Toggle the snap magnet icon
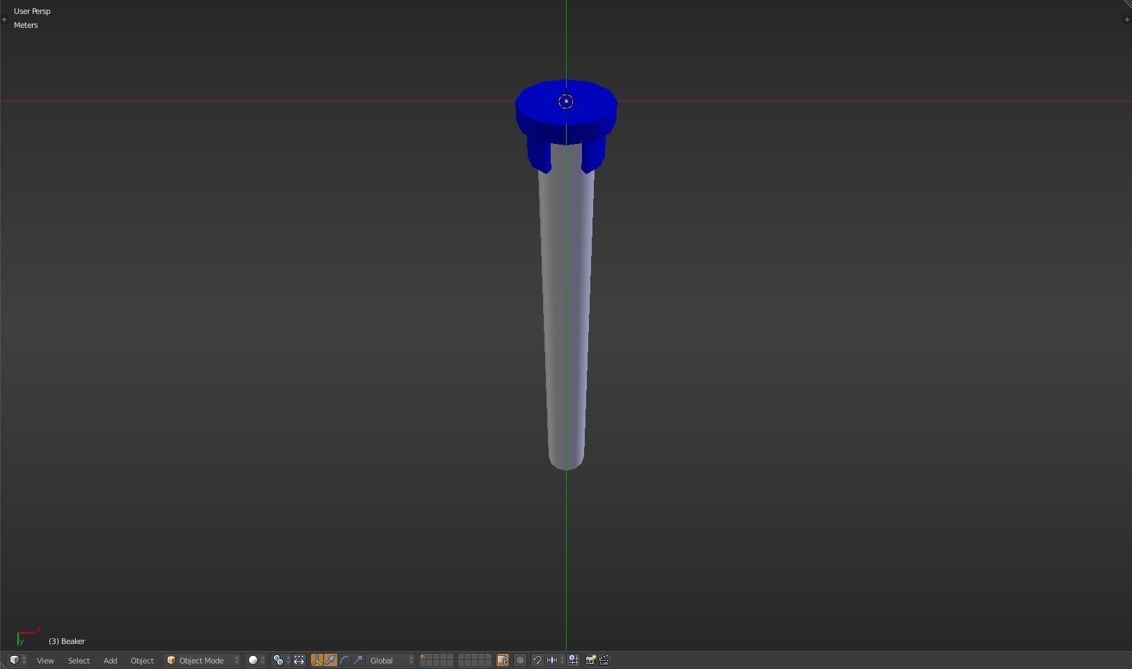Image resolution: width=1132 pixels, height=669 pixels. point(537,660)
